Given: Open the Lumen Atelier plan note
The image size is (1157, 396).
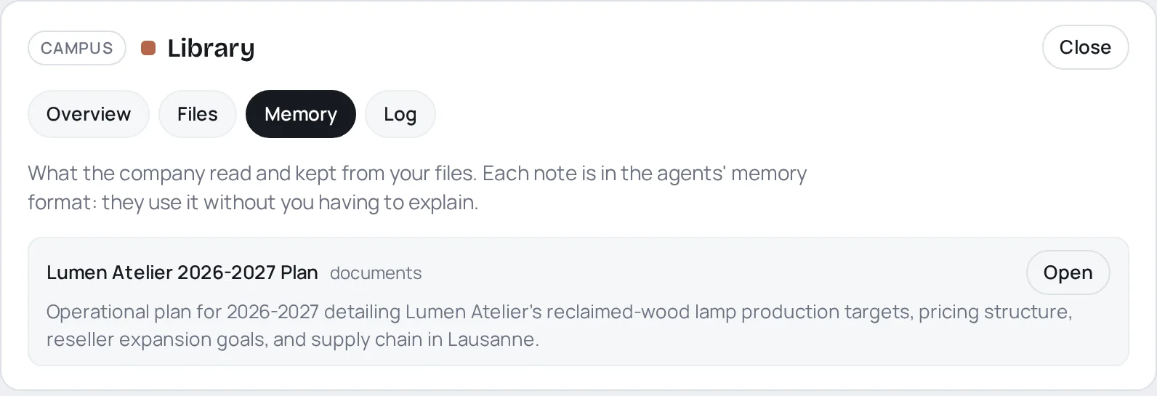Looking at the screenshot, I should click(1068, 272).
